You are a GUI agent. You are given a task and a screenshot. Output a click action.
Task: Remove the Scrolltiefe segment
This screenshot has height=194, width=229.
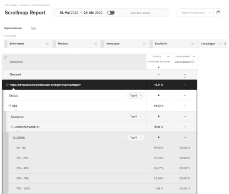[x=193, y=44]
